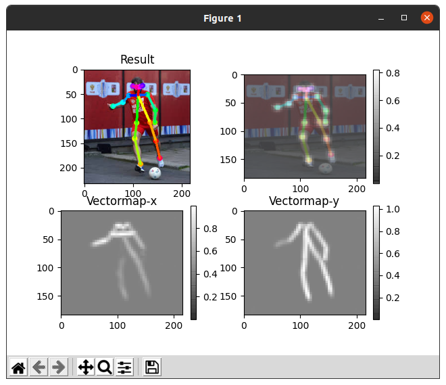Click the Home reset view icon
446x385 pixels.
[18, 367]
